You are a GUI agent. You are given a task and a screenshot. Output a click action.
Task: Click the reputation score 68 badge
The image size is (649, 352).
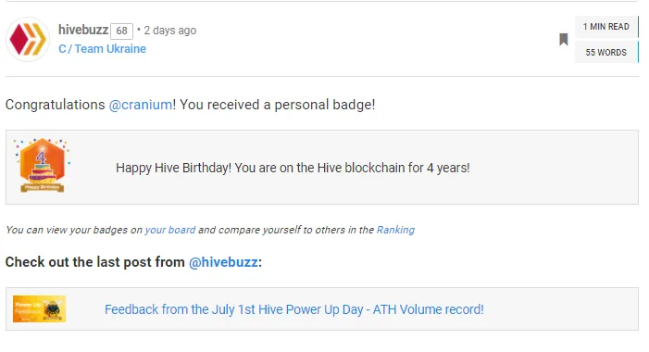(121, 31)
